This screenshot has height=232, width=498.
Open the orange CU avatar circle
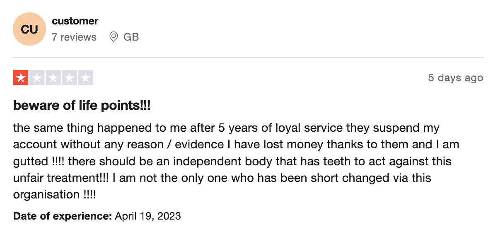[x=29, y=29]
